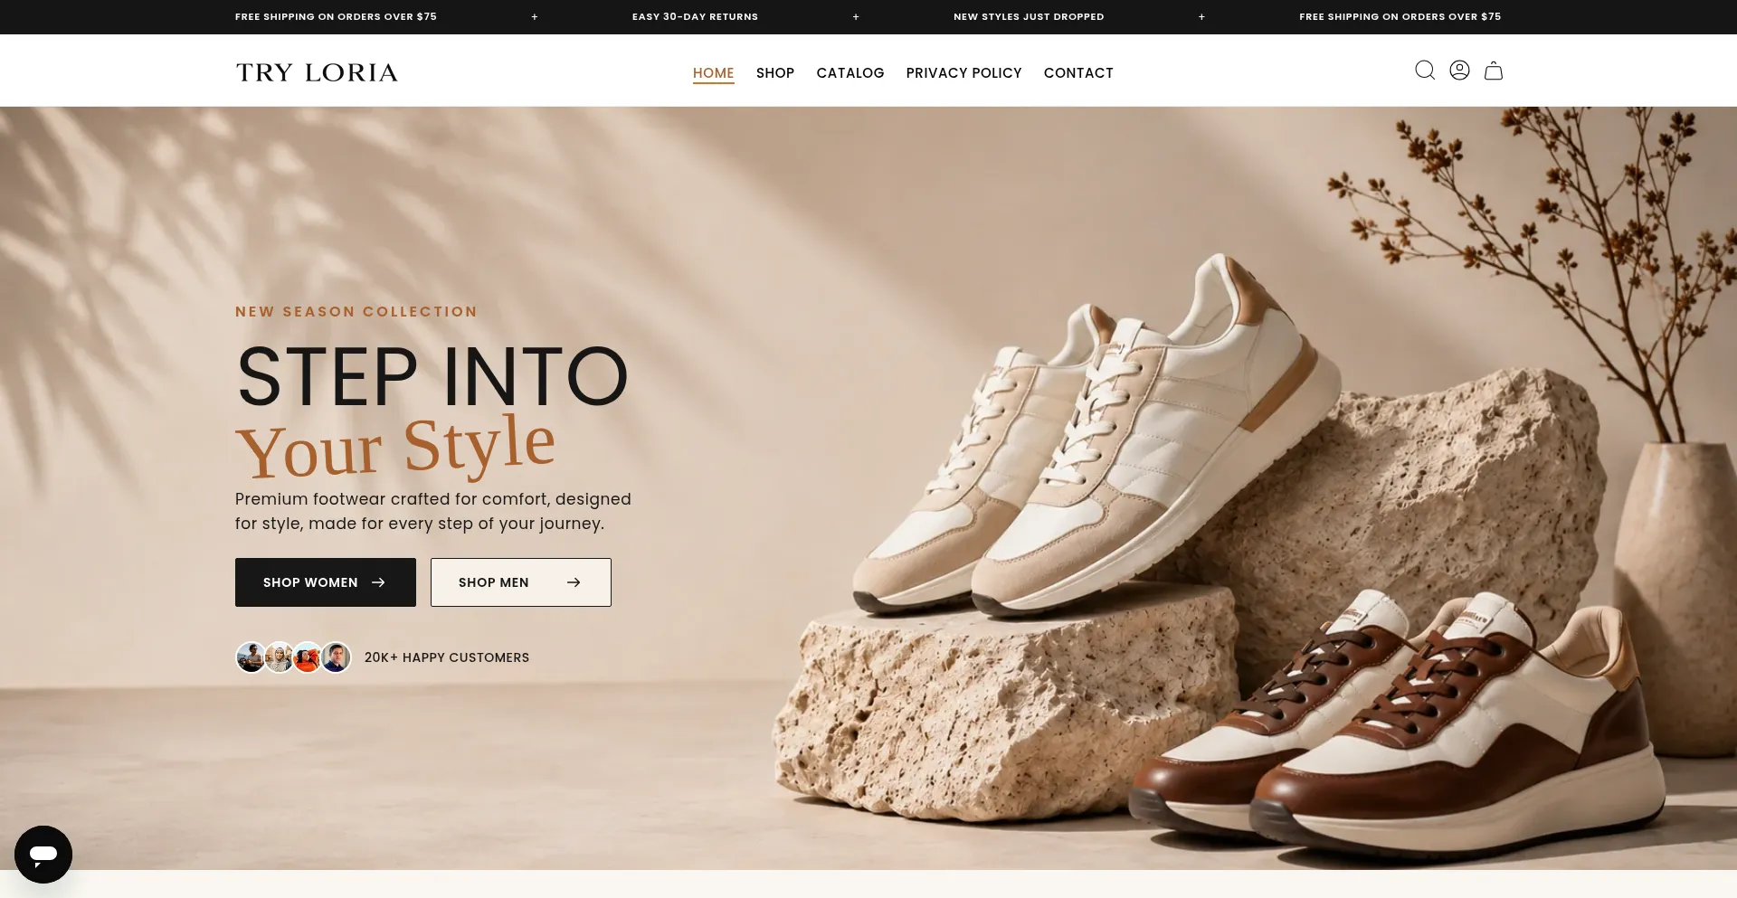Go to the Home menu item
The image size is (1737, 898).
(714, 73)
